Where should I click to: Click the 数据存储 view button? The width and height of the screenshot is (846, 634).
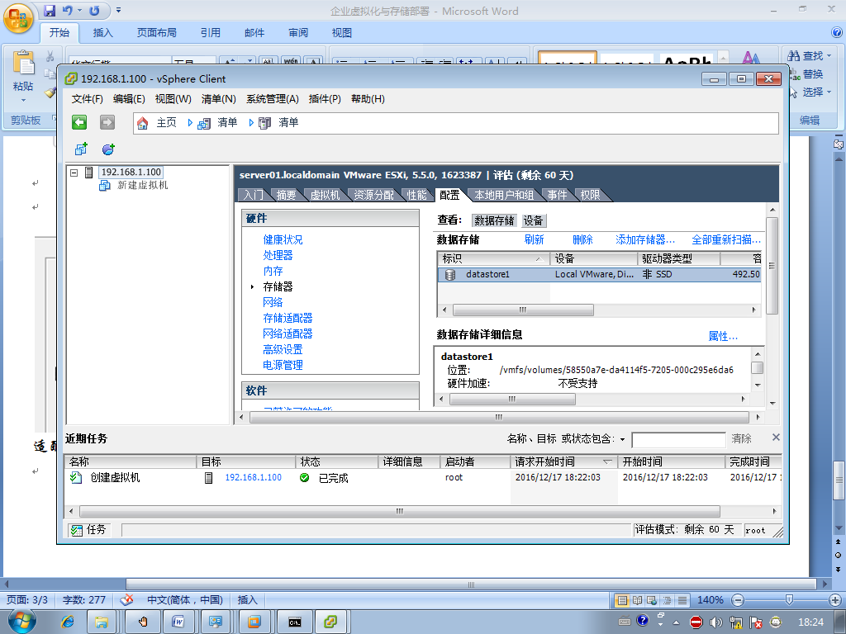point(494,220)
